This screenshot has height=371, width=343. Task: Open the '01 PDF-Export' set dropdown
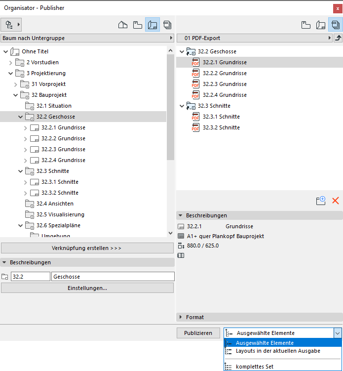(x=255, y=38)
